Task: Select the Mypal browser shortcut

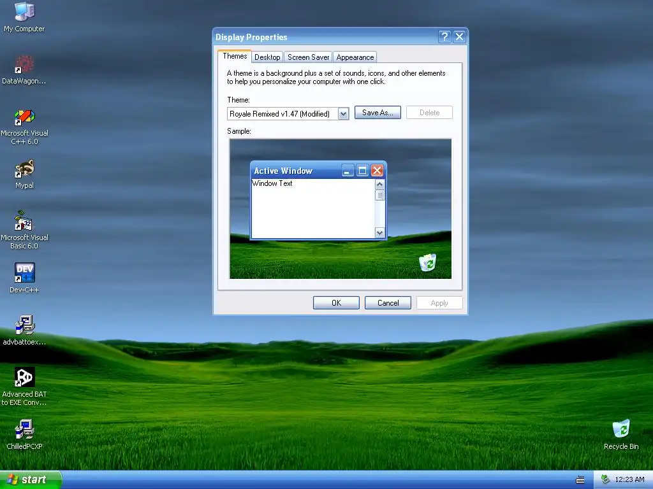Action: pyautogui.click(x=24, y=174)
